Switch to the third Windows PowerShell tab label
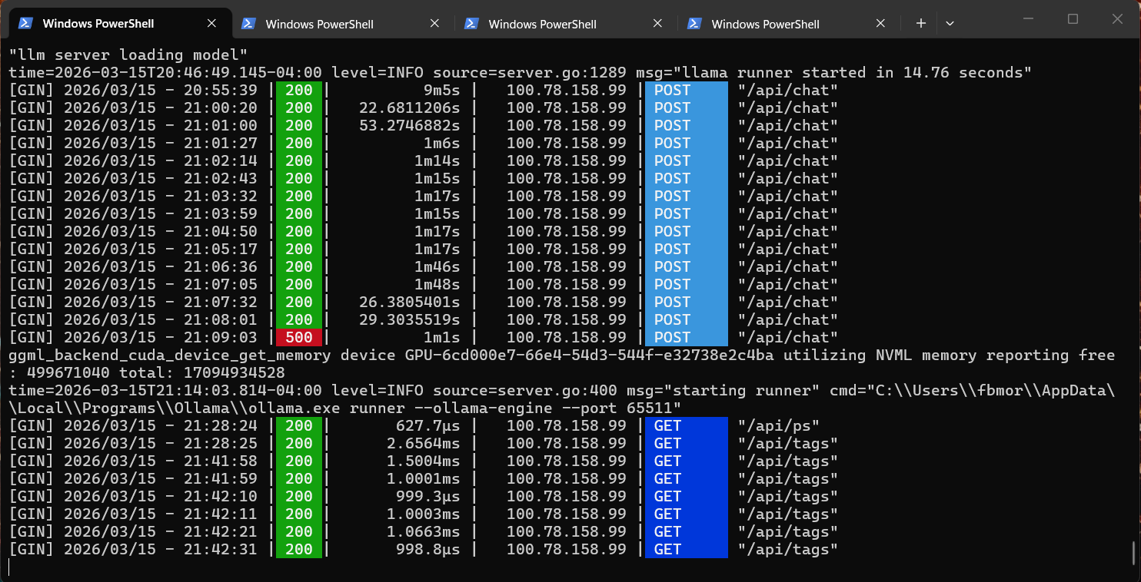This screenshot has width=1141, height=582. 543,24
